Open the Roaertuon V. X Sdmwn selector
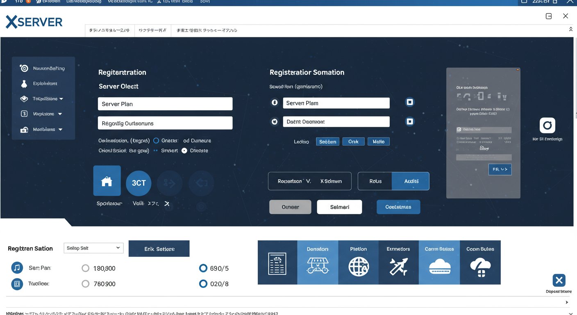Viewport: 577px width, 315px height. click(x=310, y=181)
